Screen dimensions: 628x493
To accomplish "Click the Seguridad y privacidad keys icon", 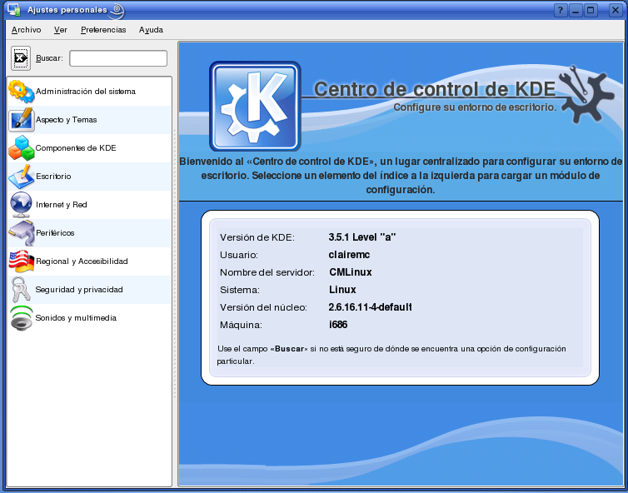I will pos(21,290).
